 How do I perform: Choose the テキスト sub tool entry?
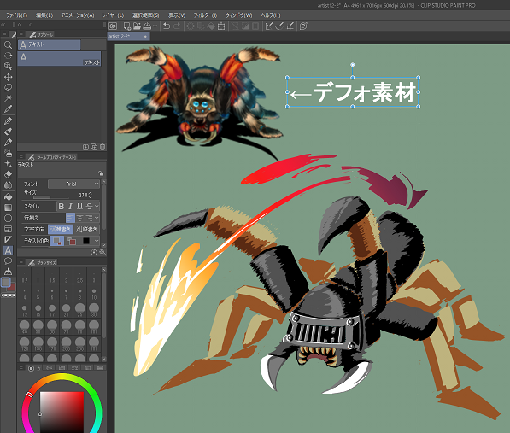[59, 59]
